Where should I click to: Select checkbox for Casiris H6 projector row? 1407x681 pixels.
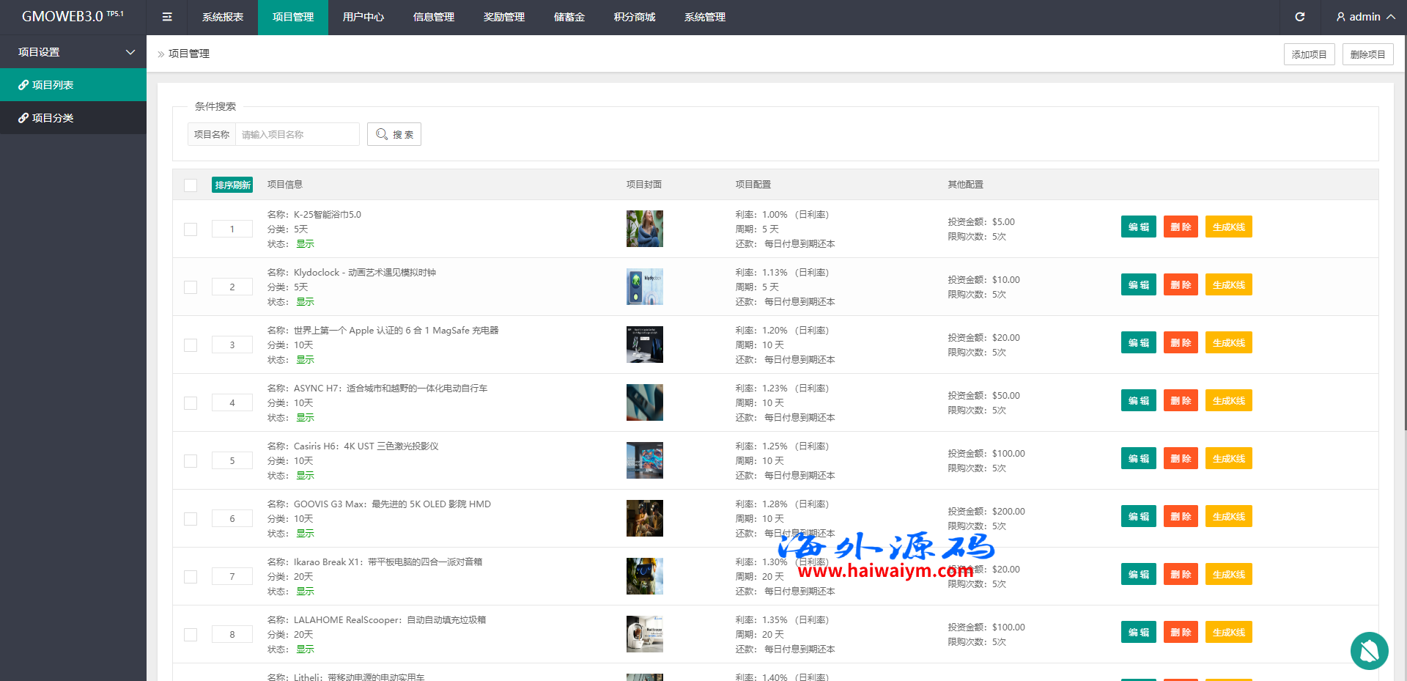pos(191,461)
